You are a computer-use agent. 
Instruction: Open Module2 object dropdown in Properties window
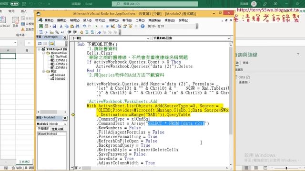65,124
